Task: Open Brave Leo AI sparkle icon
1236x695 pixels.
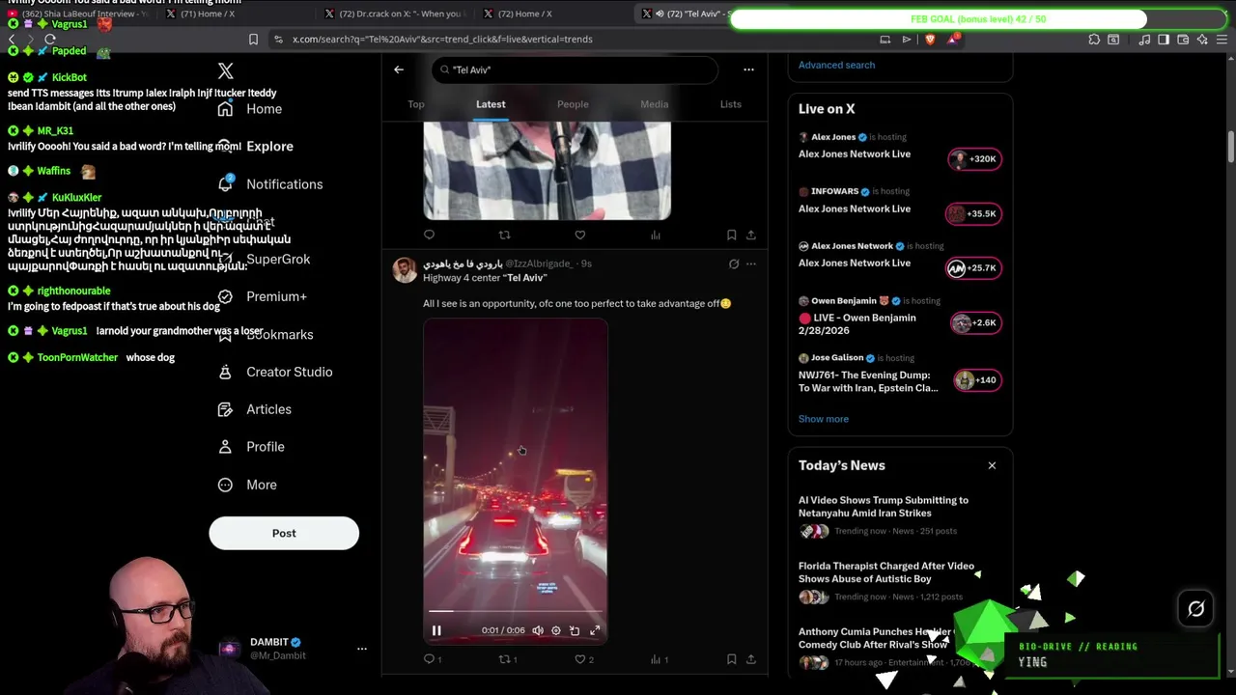Action: [x=1202, y=40]
